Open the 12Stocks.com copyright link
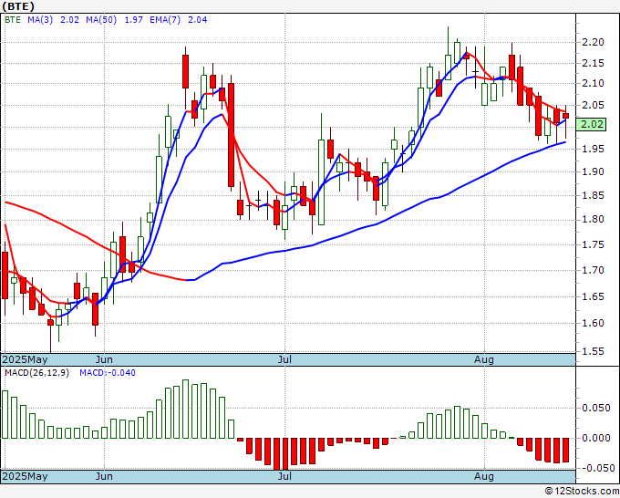 click(x=582, y=492)
